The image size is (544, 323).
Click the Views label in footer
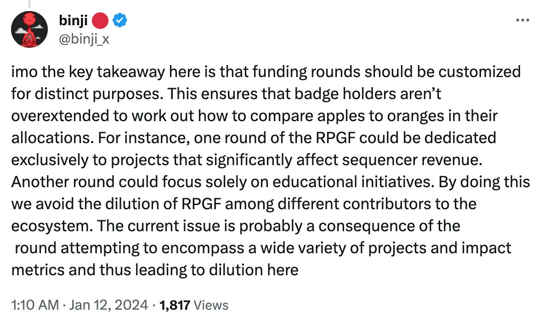[211, 305]
